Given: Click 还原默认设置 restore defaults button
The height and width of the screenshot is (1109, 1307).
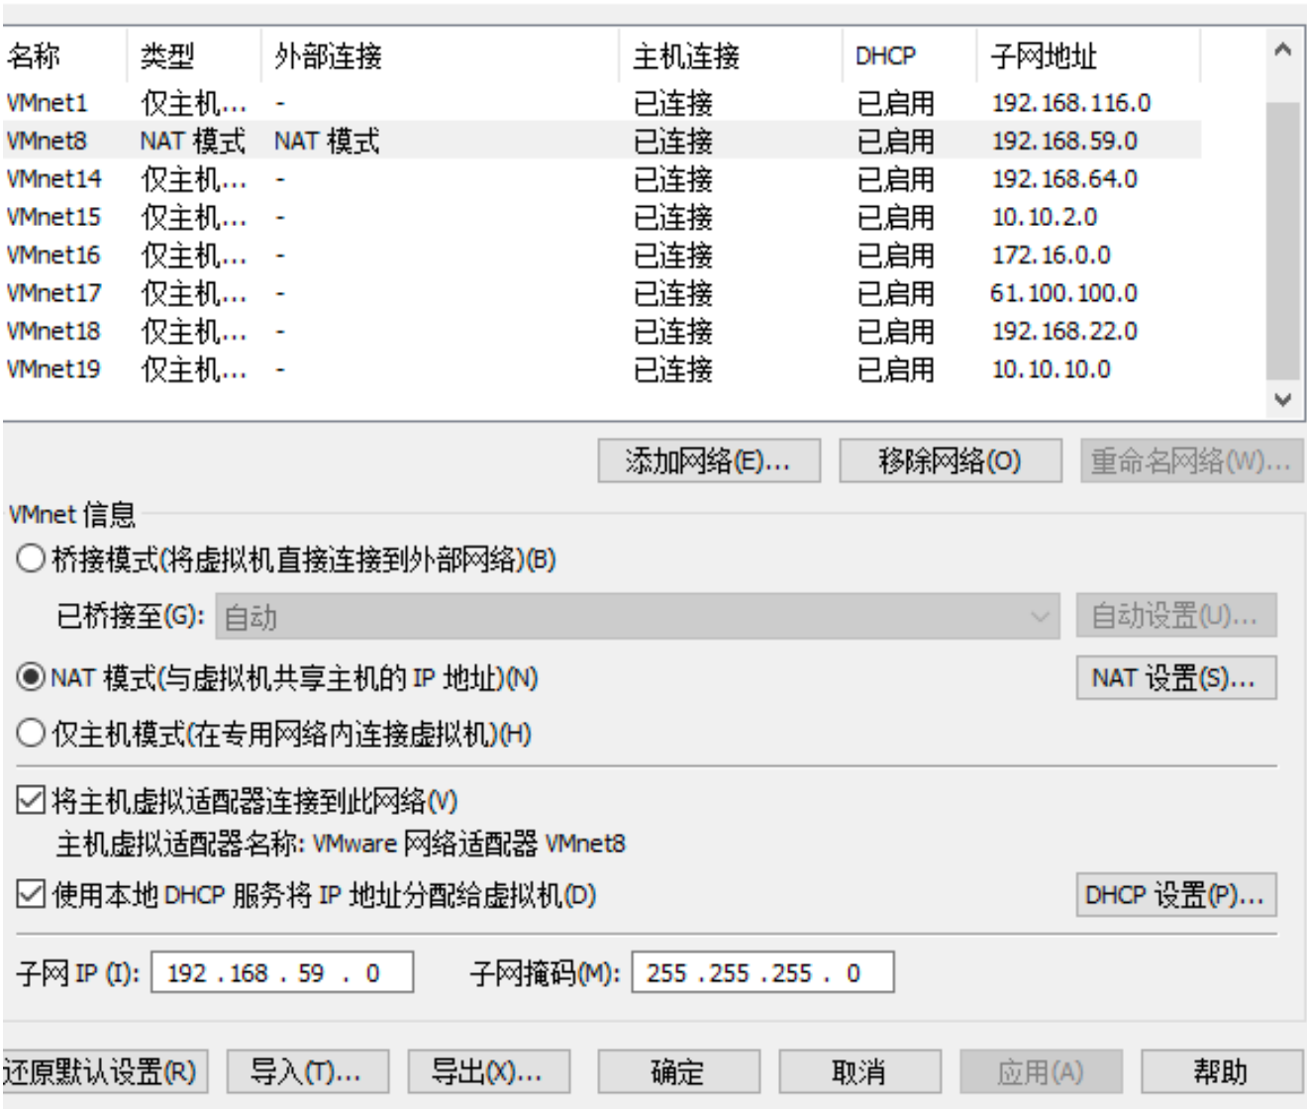Looking at the screenshot, I should (102, 1072).
